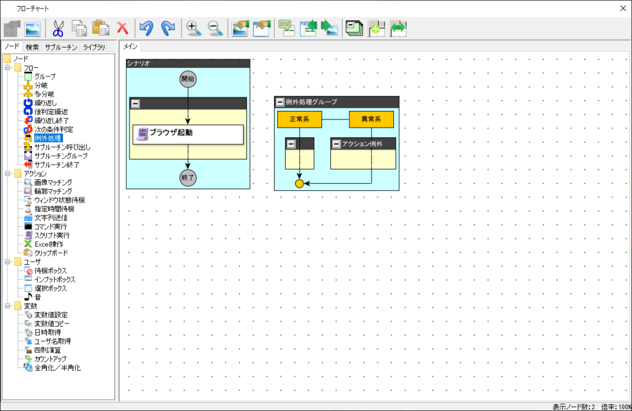Collapse the ユーザ tree folder
The image size is (632, 411).
(7, 262)
